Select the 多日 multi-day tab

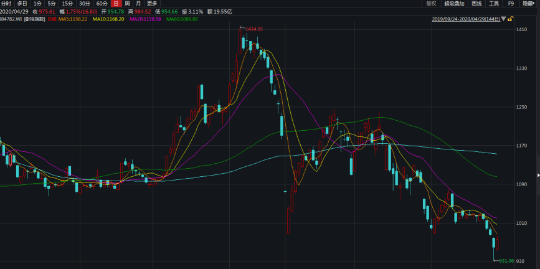pyautogui.click(x=22, y=4)
